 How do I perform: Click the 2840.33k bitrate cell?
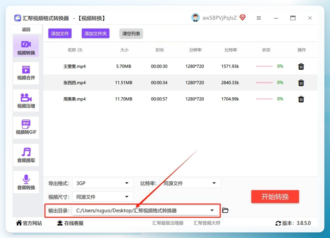pyautogui.click(x=230, y=82)
